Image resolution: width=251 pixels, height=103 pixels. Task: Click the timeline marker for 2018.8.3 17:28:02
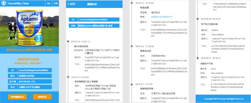coord(132,46)
